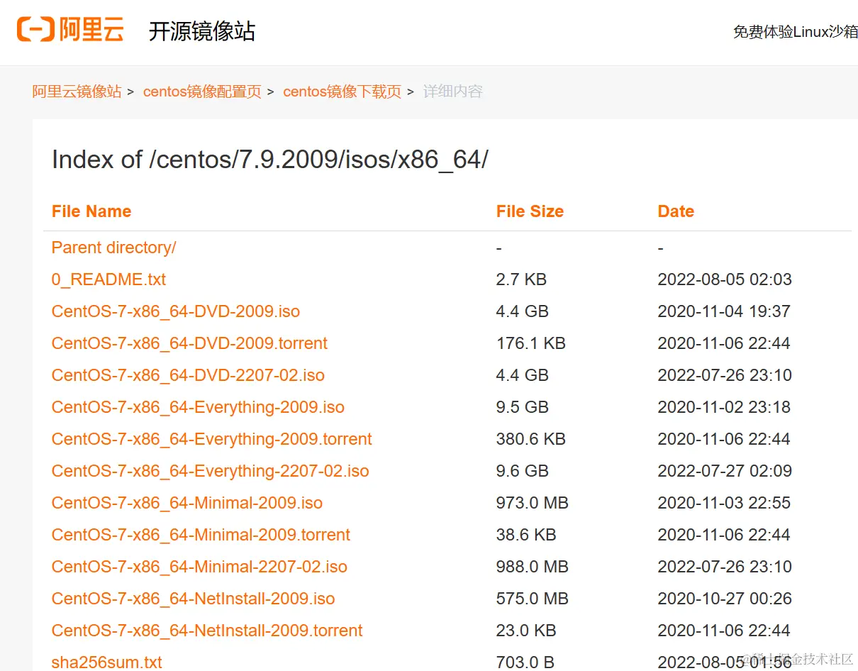Click date 2020-11-02 23:18
Viewport: 858px width, 671px height.
pos(724,407)
